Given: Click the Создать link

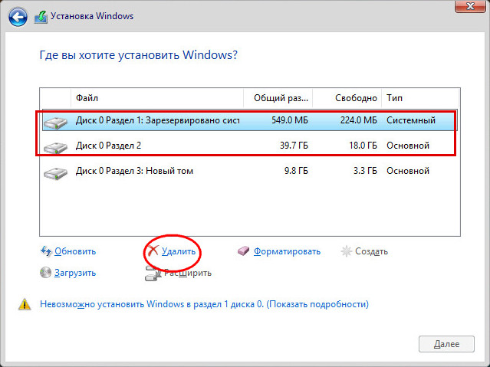Looking at the screenshot, I should pos(371,251).
